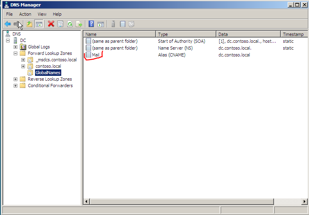
Task: Click the New Record notepad icon
Action: click(x=122, y=24)
